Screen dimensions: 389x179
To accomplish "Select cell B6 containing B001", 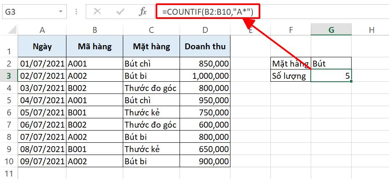I will 95,112.
